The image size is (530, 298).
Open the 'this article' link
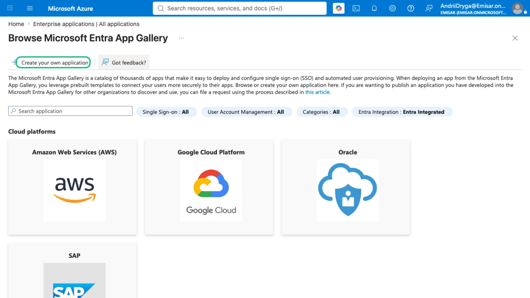[318, 92]
